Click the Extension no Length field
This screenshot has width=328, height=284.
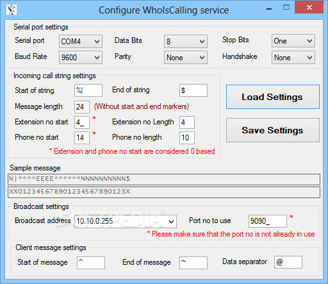point(187,122)
